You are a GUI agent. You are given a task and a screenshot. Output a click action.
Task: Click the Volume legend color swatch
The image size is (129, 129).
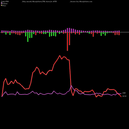point(2,3)
